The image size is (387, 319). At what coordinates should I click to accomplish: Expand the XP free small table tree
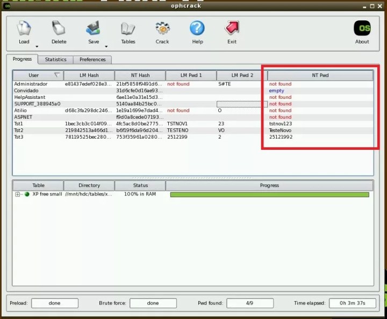[17, 194]
